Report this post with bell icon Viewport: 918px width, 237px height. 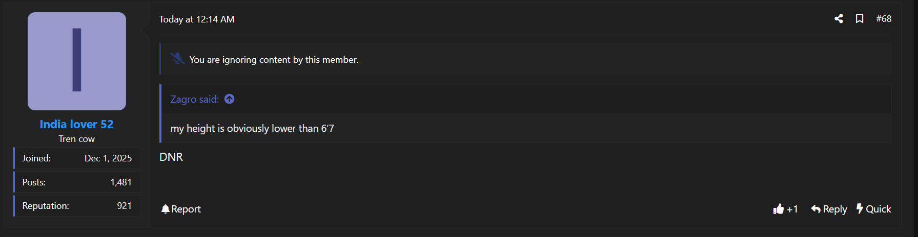coord(165,209)
